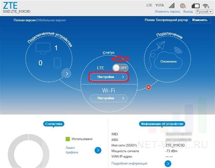
Task: Check the signal strength bars icon
Action: 172,5
